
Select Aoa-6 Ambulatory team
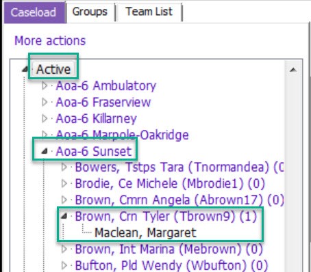point(106,86)
